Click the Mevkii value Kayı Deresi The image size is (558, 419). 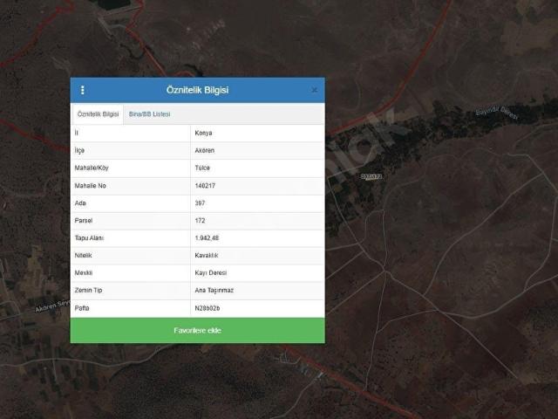pyautogui.click(x=211, y=273)
